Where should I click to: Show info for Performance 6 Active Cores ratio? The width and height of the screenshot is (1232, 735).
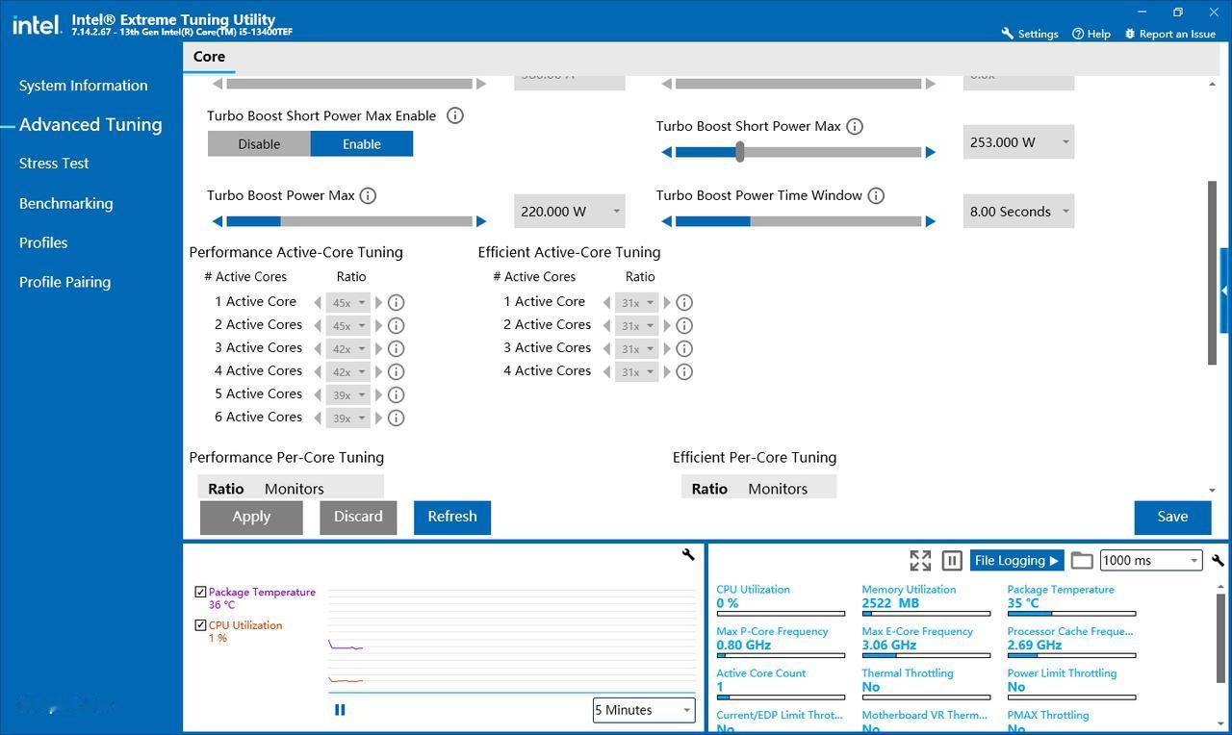click(x=396, y=418)
